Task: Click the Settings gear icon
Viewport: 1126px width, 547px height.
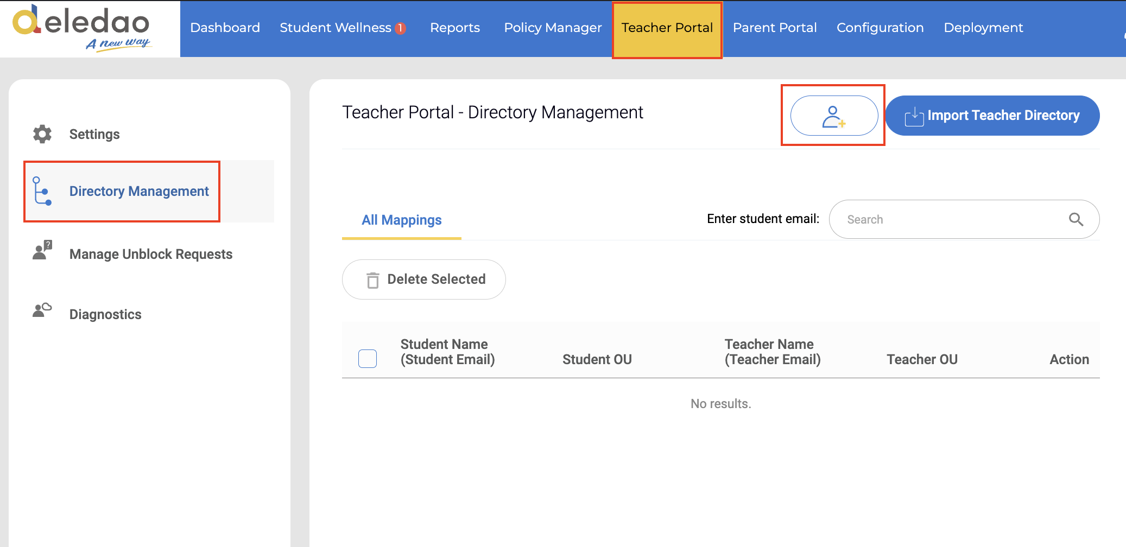Action: pos(42,134)
